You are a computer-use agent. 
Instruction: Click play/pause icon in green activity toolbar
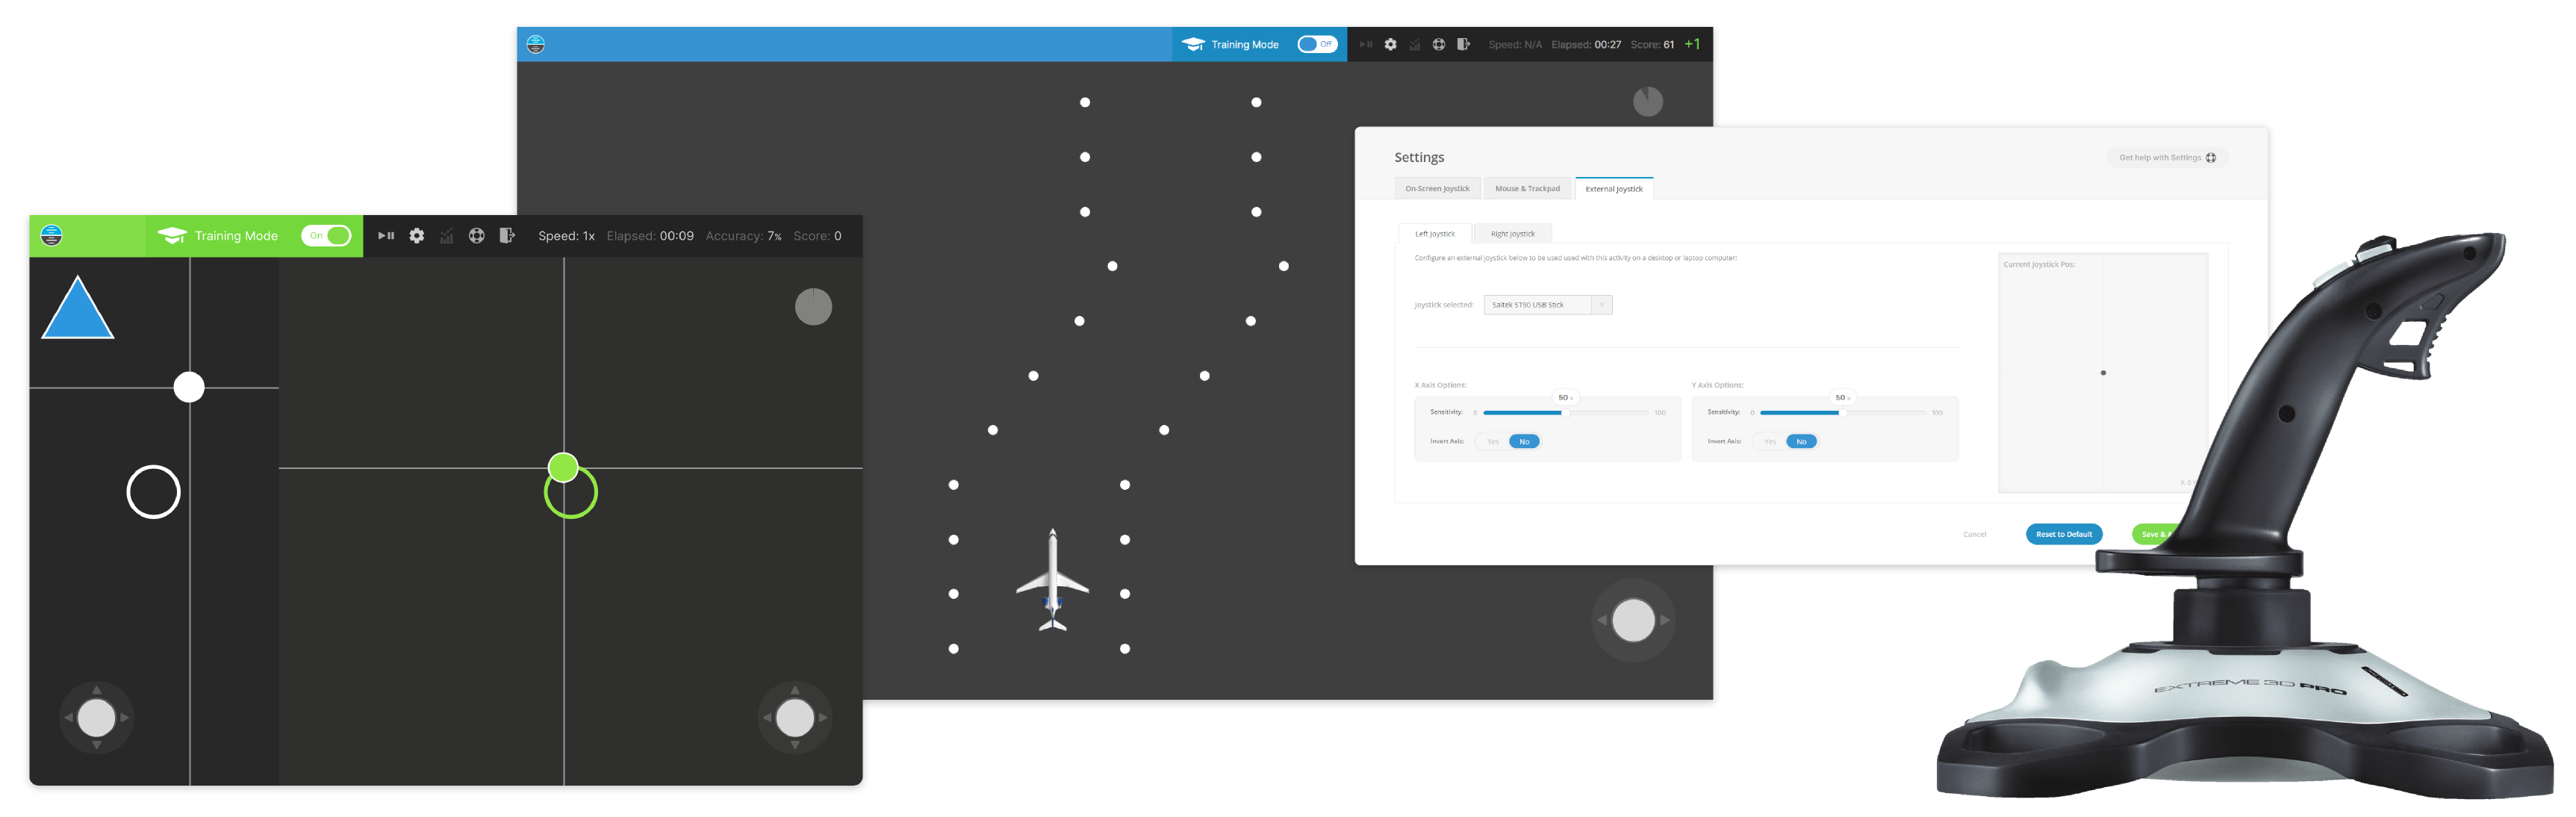point(386,236)
